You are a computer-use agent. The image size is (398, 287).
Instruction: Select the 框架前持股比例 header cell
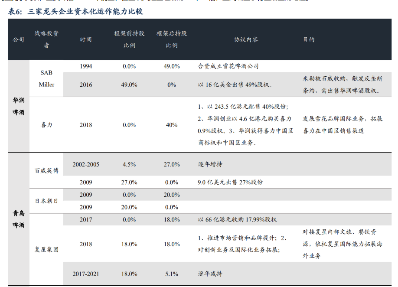pos(129,39)
